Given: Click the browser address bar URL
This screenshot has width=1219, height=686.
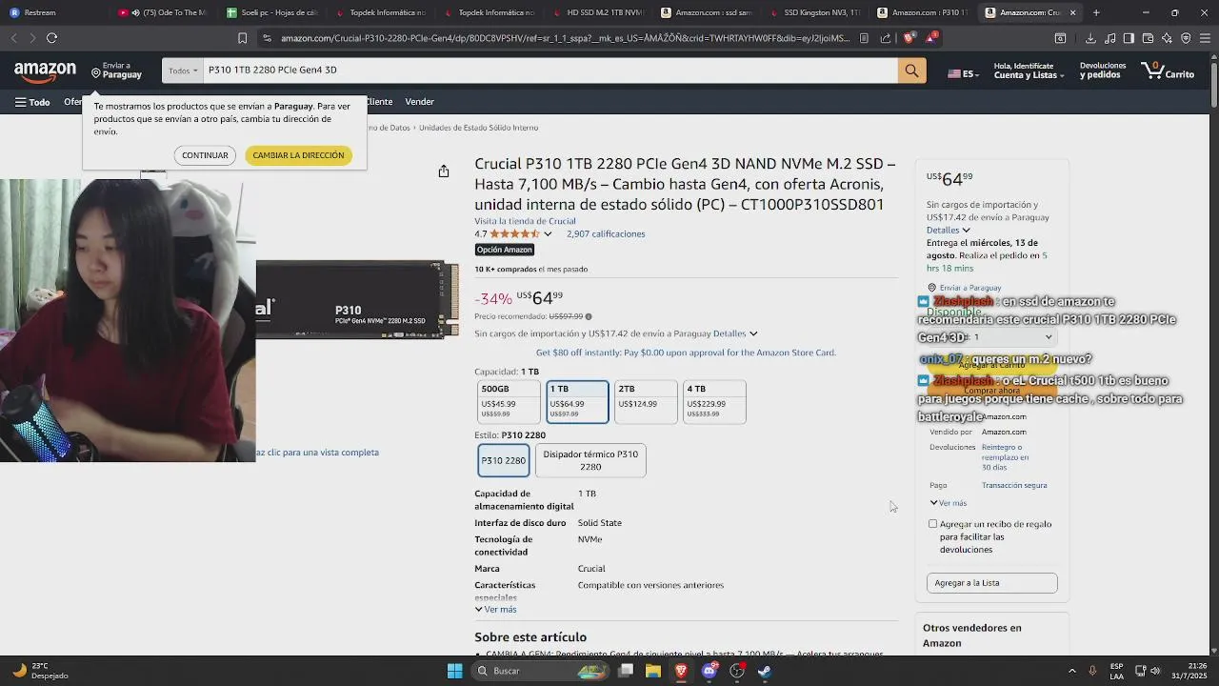Looking at the screenshot, I should tap(564, 38).
